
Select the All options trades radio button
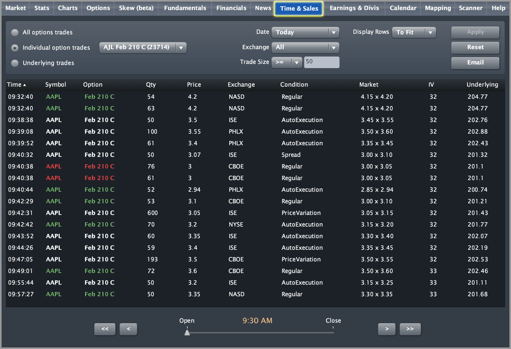(15, 32)
